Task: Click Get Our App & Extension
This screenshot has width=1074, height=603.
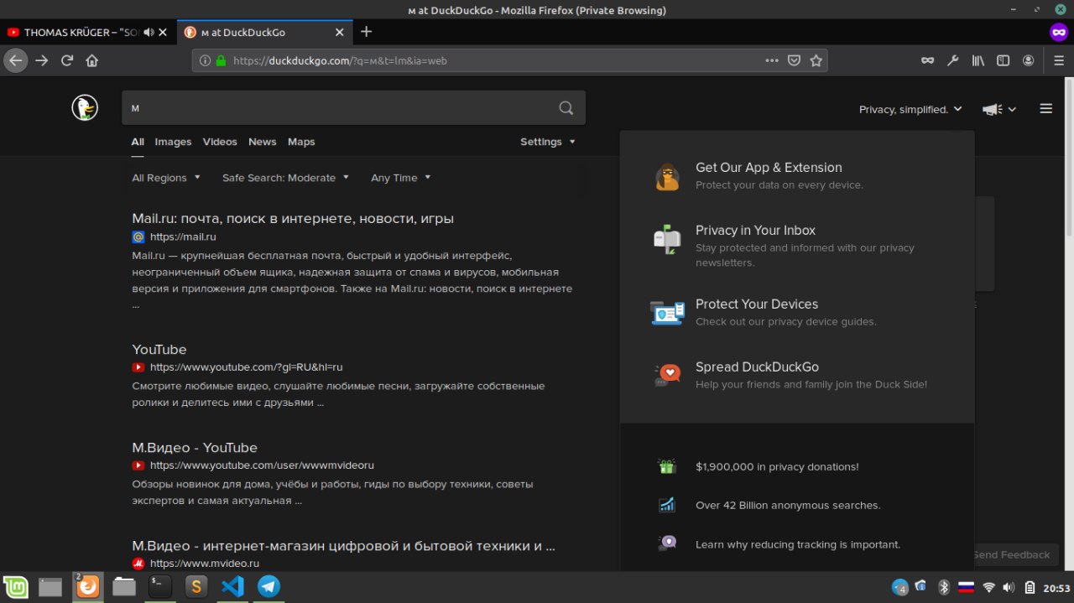Action: [x=769, y=168]
